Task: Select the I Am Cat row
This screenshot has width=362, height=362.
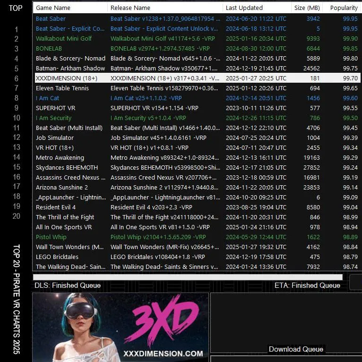Action: pyautogui.click(x=48, y=98)
